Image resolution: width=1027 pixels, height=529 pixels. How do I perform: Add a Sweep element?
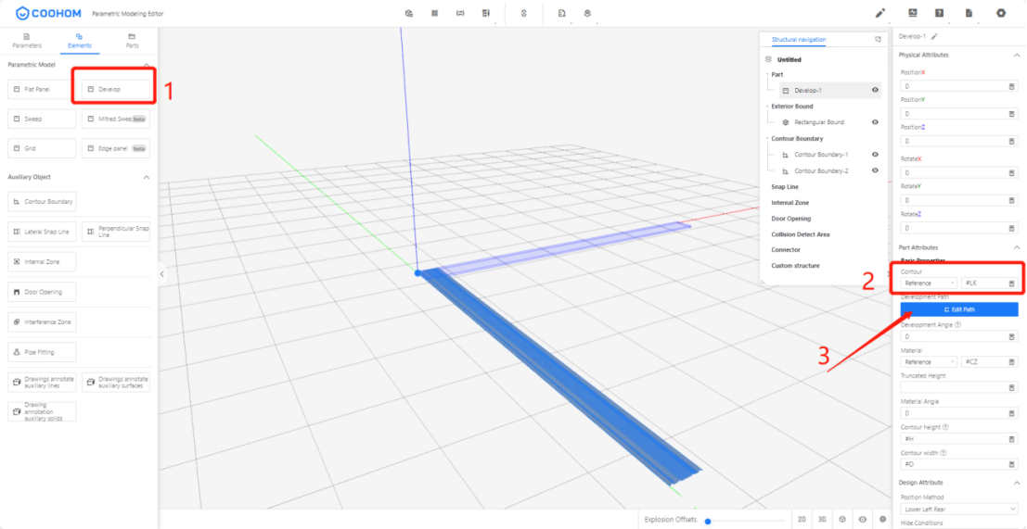pyautogui.click(x=42, y=119)
